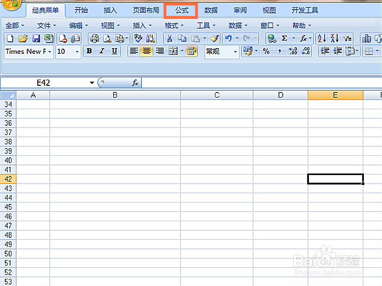Click inside the Name Box showing E42
Image resolution: width=382 pixels, height=286 pixels.
44,82
